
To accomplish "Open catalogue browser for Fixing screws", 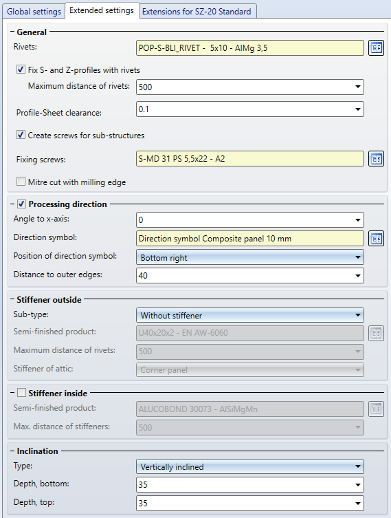I will click(376, 159).
